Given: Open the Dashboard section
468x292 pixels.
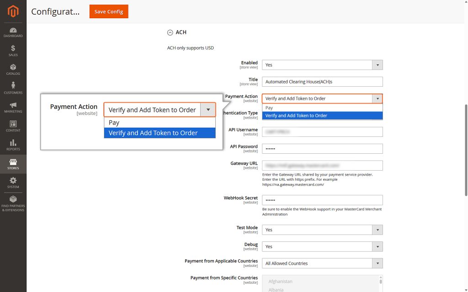Looking at the screenshot, I should pyautogui.click(x=13, y=31).
